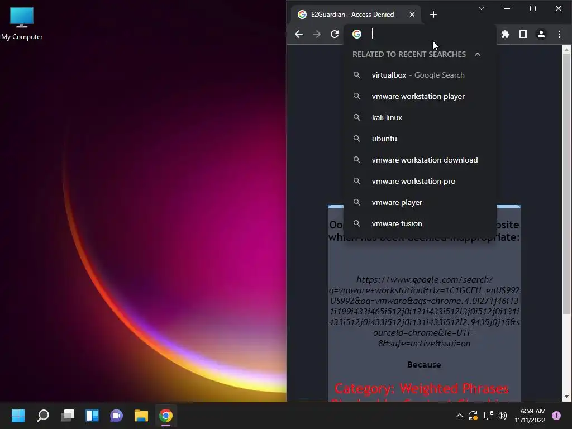This screenshot has height=429, width=572.
Task: Choose the virtualbox Google Search suggestion
Action: click(x=420, y=75)
